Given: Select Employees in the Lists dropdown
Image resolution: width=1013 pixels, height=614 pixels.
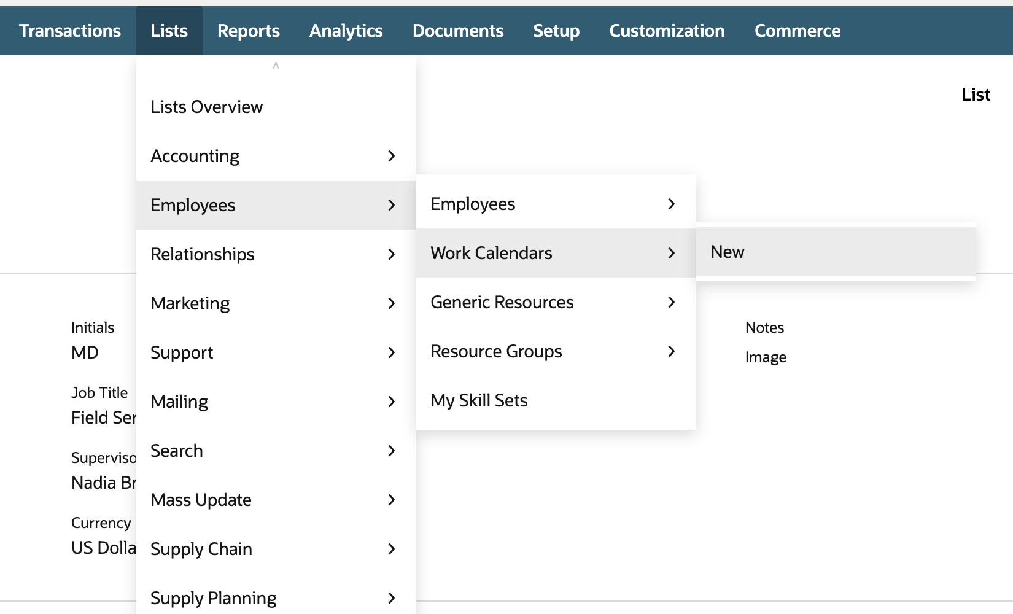Looking at the screenshot, I should pos(276,205).
